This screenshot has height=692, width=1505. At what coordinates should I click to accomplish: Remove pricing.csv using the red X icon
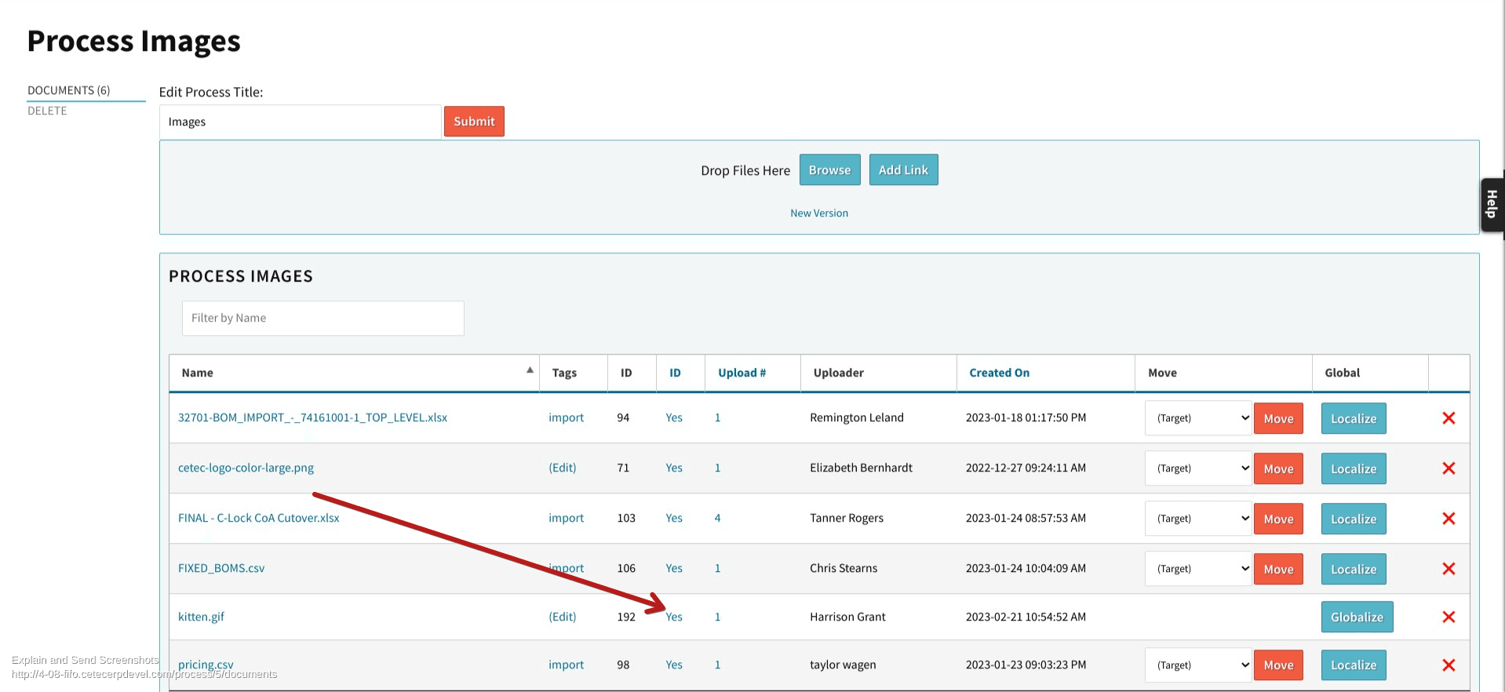[1449, 665]
